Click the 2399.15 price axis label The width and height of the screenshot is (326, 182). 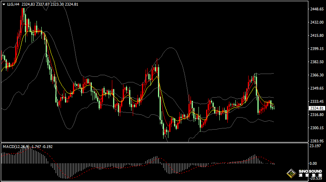coord(317,49)
